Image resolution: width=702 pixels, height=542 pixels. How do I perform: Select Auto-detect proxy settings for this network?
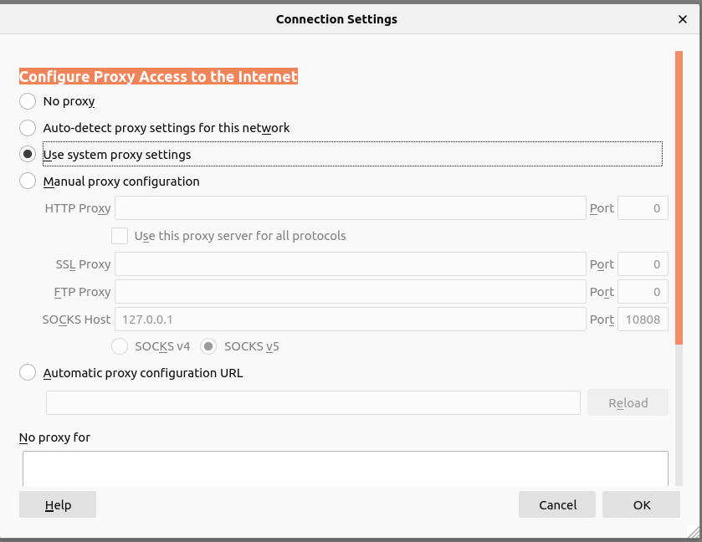point(28,128)
